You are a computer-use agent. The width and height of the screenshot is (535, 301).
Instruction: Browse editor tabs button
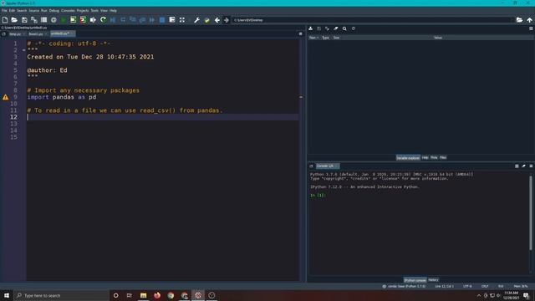[x=3, y=33]
